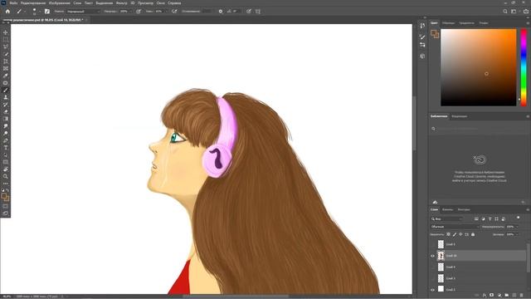Select the Слой 10 layer row
The width and height of the screenshot is (531, 299).
[478, 256]
